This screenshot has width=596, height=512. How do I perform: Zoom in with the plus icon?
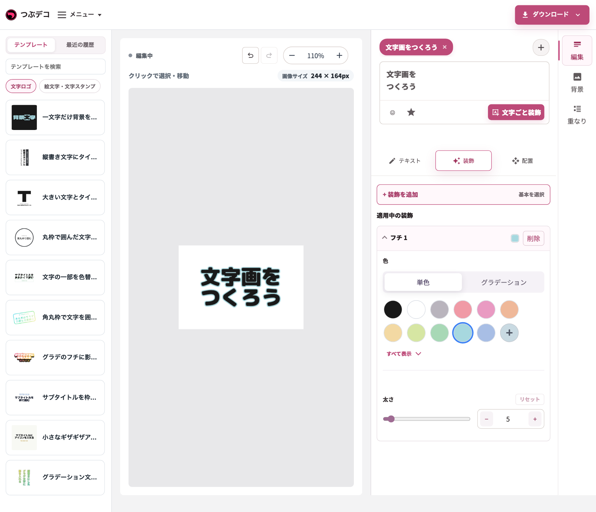(x=339, y=56)
